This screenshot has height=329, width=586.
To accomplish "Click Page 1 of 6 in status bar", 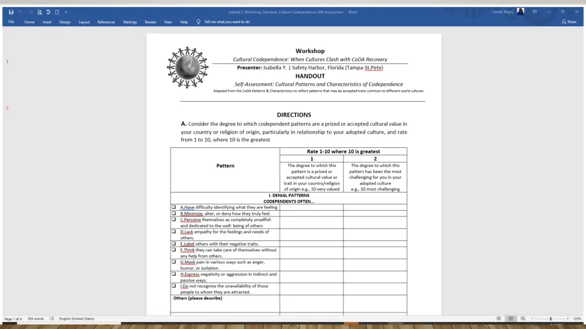I will coord(13,319).
